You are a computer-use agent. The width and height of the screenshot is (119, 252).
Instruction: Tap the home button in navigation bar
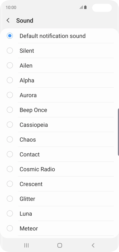tap(60, 245)
